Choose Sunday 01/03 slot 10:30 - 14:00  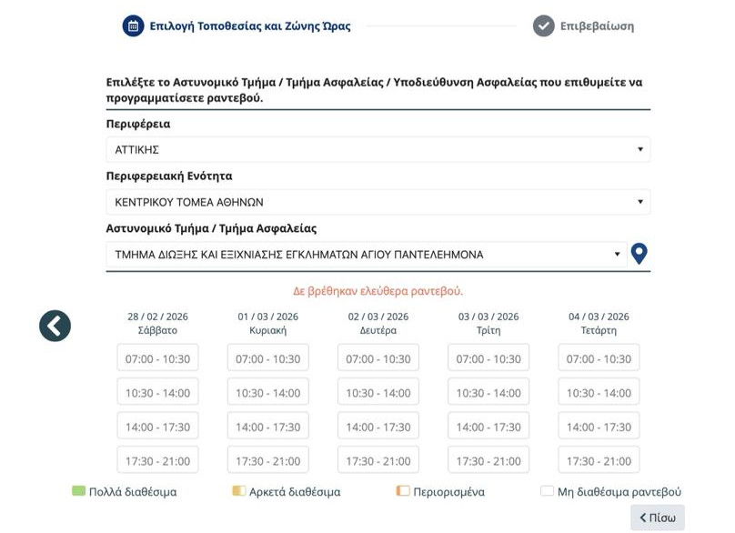267,393
